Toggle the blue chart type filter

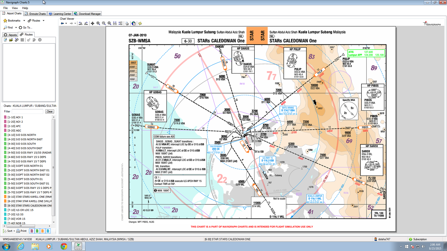pyautogui.click(x=48, y=231)
